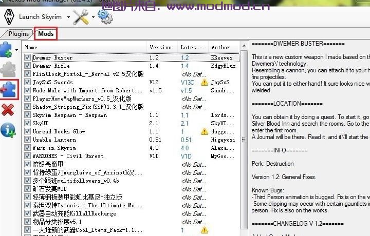Sort the list by the Version column
The image size is (370, 236).
[x=162, y=47]
